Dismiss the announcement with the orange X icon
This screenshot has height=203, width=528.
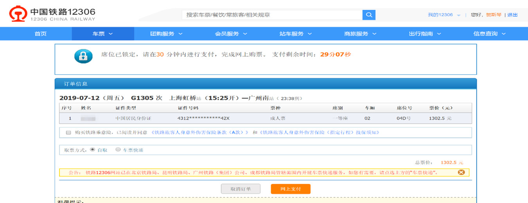[x=461, y=172]
